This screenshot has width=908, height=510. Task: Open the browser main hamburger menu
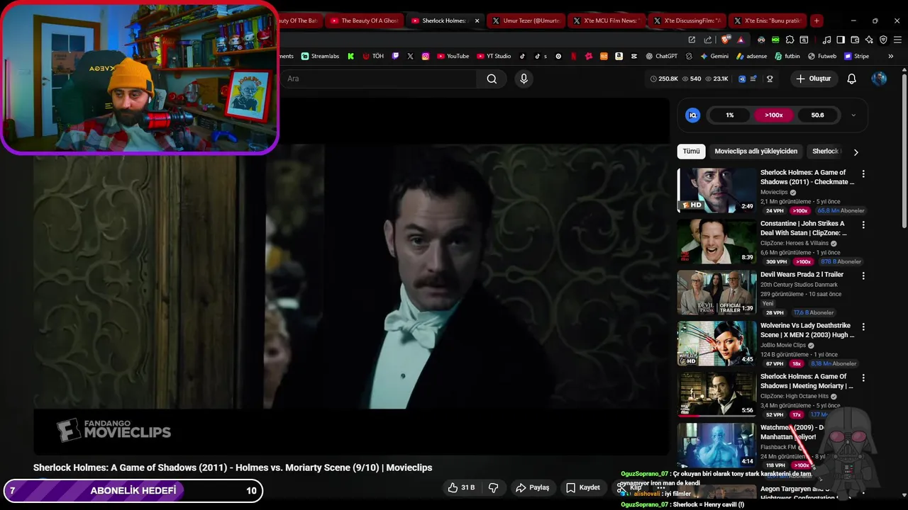(x=897, y=40)
